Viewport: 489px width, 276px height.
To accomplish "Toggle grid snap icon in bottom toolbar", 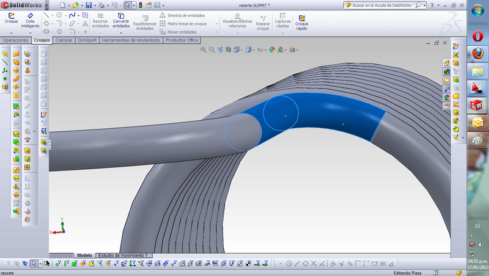I will point(383,264).
